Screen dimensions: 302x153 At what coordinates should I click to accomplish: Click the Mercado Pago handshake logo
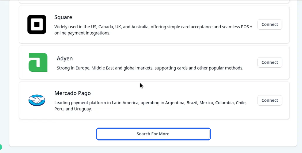pyautogui.click(x=37, y=100)
